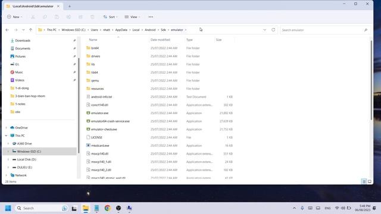Click the Share toolbar icon
Image resolution: width=381 pixels, height=214 pixels.
80,17
